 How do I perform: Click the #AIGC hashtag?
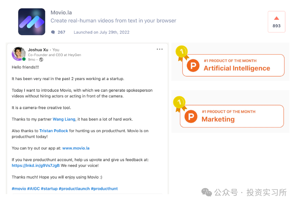tap(33, 188)
